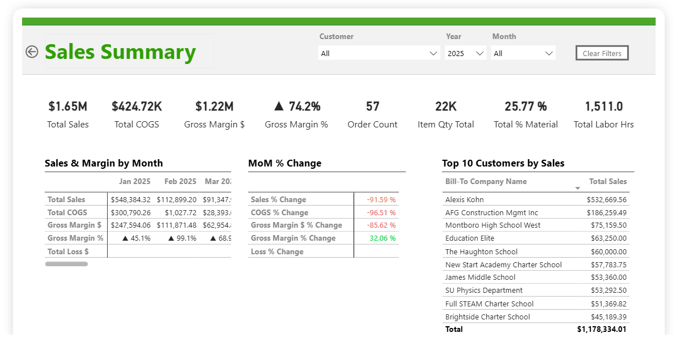Click the $548,384.32 cell for Jan 2025
This screenshot has width=680, height=350.
click(x=131, y=199)
